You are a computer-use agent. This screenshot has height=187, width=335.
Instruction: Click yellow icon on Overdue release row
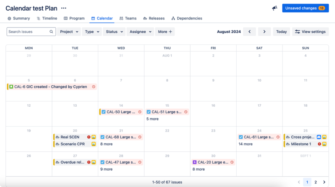coord(93,162)
